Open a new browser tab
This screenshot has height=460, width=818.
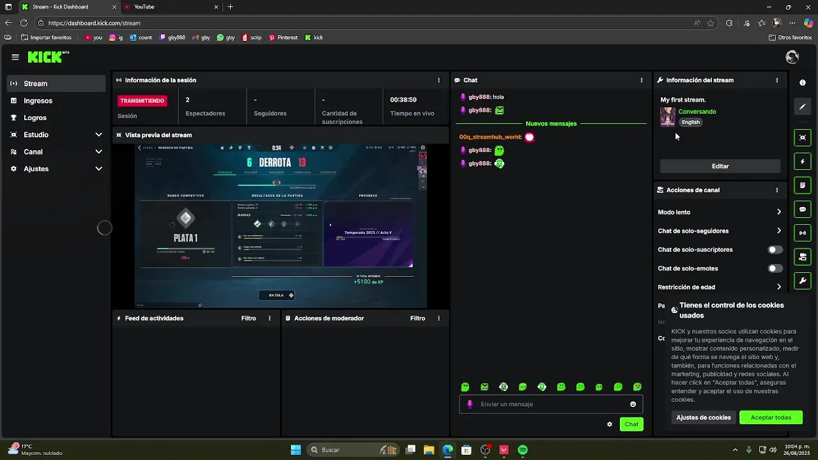pos(230,7)
